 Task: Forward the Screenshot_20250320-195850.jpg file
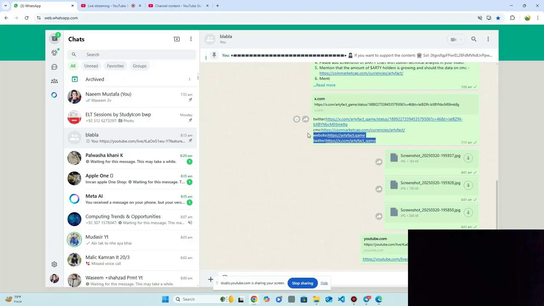coord(379,216)
